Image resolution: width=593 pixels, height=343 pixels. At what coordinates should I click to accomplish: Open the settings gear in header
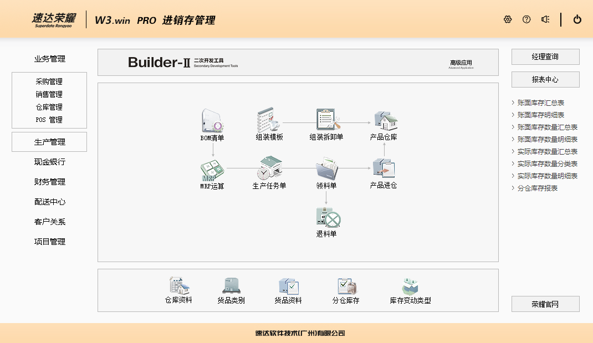[508, 19]
